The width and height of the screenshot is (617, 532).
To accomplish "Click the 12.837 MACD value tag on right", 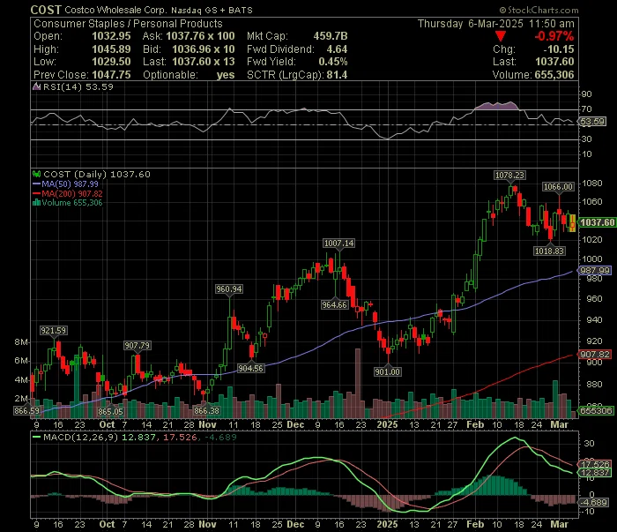I will pos(595,473).
